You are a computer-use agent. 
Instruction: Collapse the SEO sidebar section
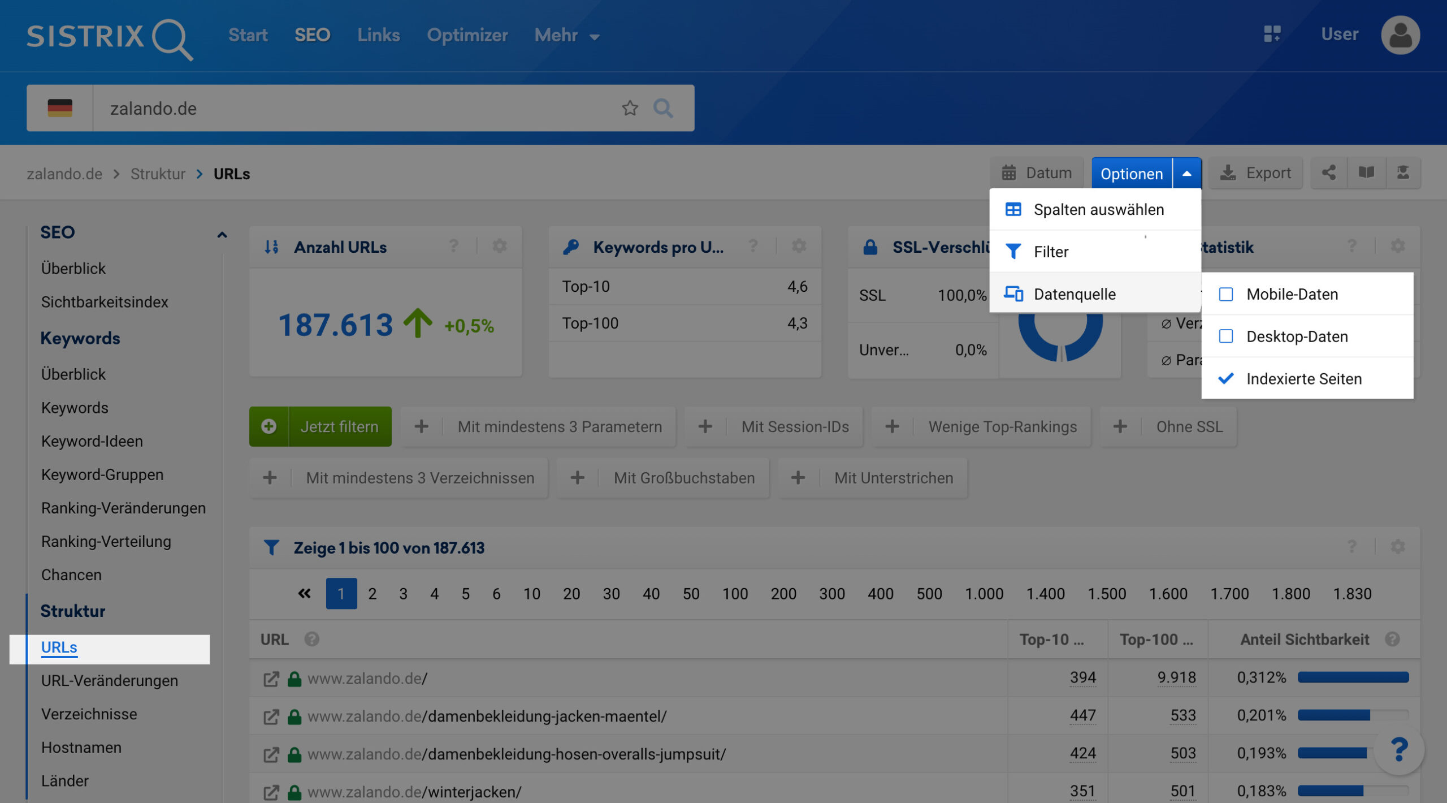click(x=222, y=234)
